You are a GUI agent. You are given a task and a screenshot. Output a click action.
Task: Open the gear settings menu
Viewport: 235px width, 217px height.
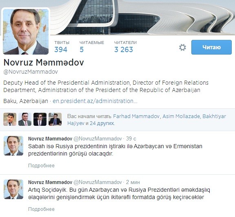pyautogui.click(x=182, y=47)
